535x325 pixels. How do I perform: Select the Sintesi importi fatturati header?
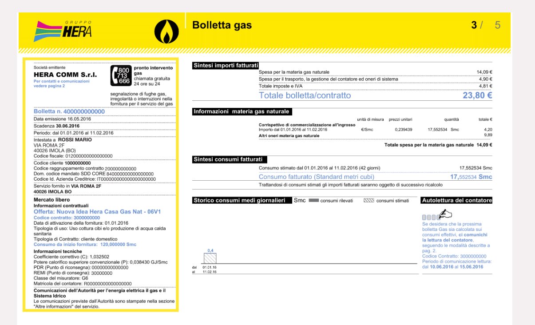point(226,66)
